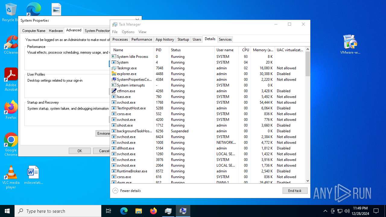Switch to the Performance tab

pos(142,39)
